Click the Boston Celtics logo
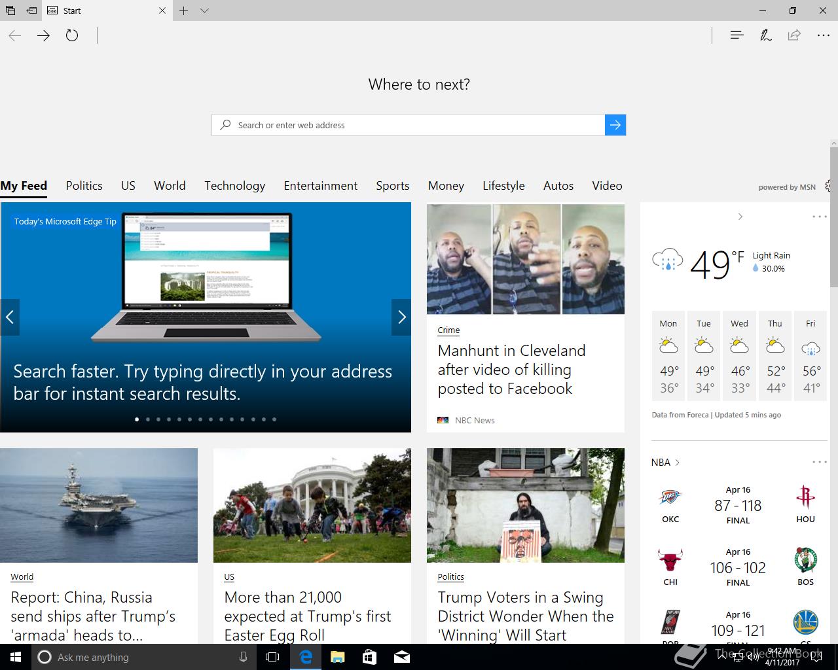 (805, 561)
